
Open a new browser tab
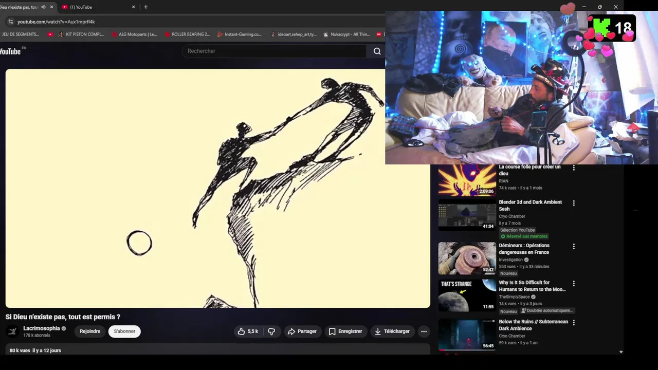coord(146,7)
